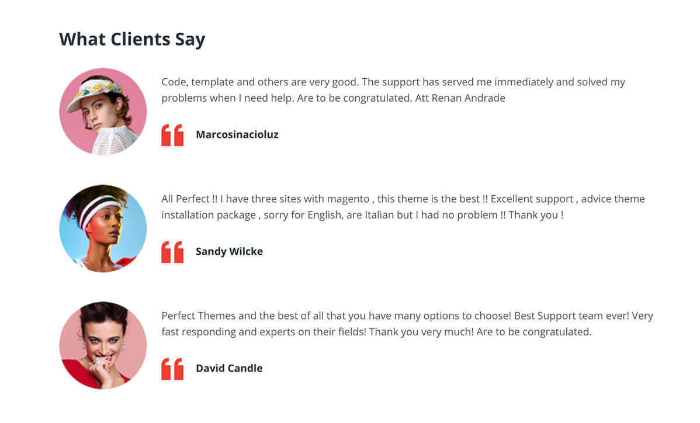The width and height of the screenshot is (700, 423).
Task: Open Marcosinacioluz's round profile photo
Action: tap(103, 112)
